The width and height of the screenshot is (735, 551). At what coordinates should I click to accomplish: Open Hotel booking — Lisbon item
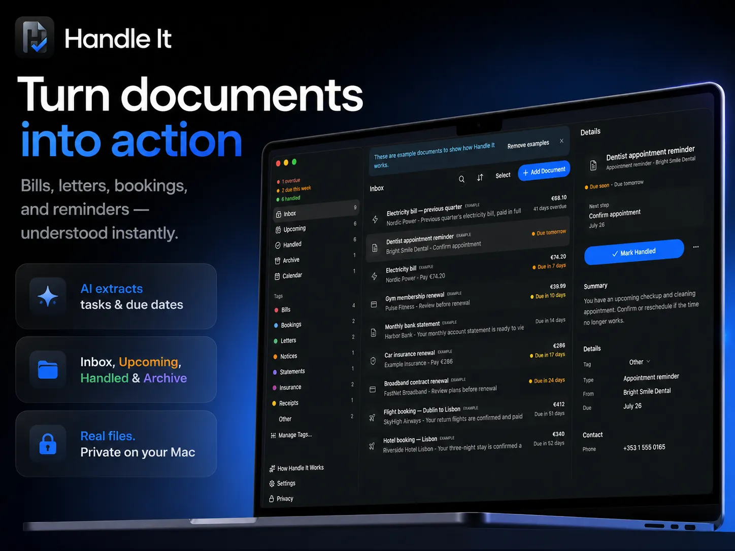[x=465, y=443]
